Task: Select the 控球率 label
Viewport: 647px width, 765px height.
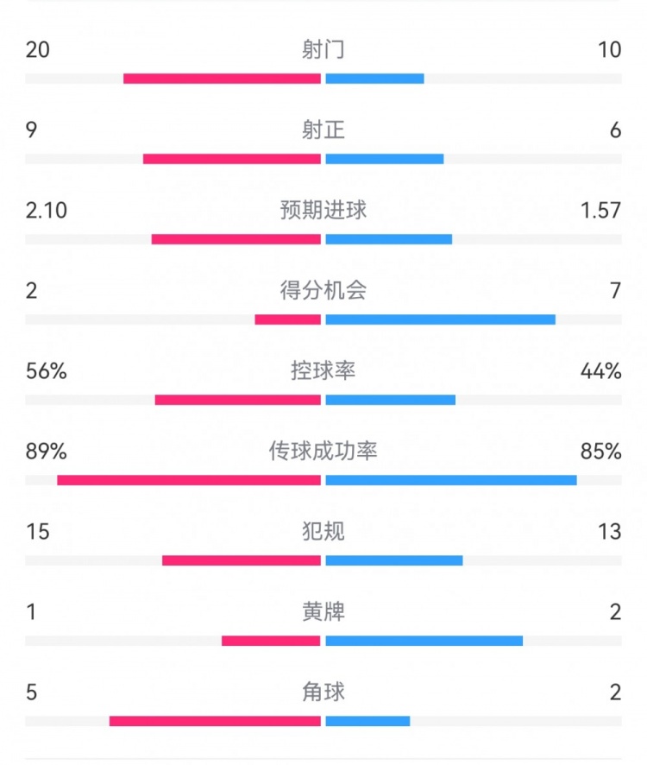Action: coord(323,370)
